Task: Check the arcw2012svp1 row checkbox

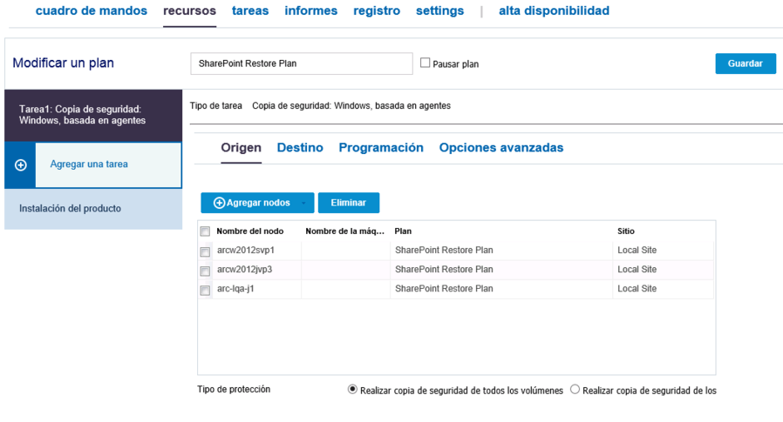Action: coord(205,251)
